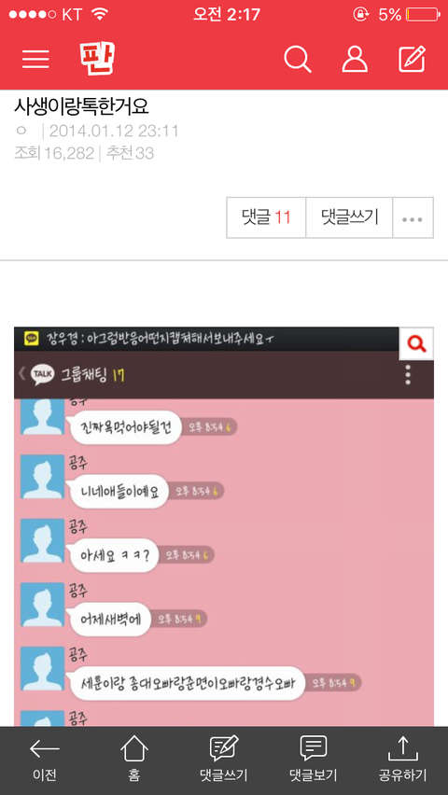The height and width of the screenshot is (795, 448).
Task: Tap 댓글쓰기 in the bottom bar
Action: click(x=224, y=760)
